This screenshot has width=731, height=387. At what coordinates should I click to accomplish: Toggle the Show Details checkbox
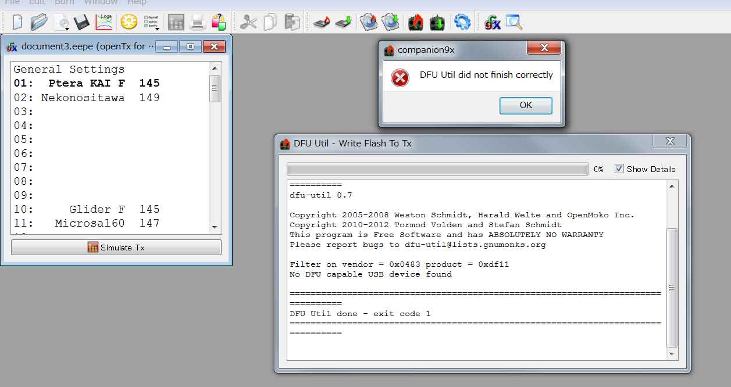pyautogui.click(x=619, y=169)
